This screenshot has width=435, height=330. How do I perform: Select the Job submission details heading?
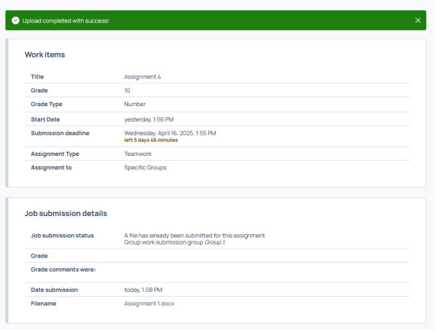(x=66, y=214)
